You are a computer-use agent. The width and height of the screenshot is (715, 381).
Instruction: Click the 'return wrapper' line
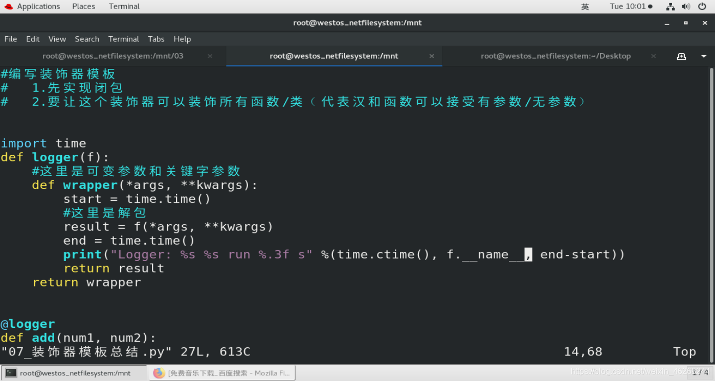(86, 282)
